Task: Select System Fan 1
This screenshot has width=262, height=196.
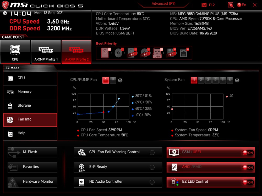Action: [194, 80]
